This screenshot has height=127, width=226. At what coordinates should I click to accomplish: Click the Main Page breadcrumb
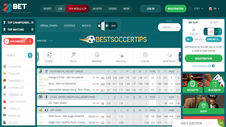pos(42,41)
